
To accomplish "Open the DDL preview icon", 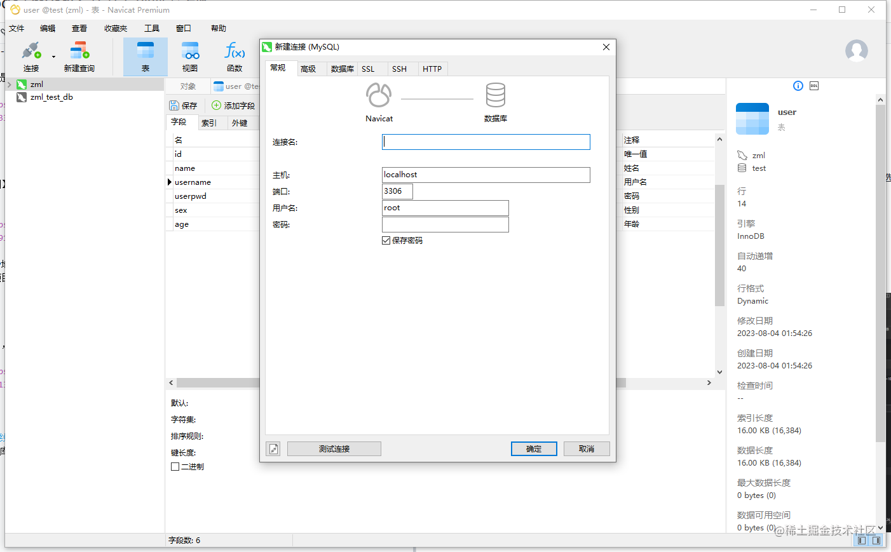I will coord(813,86).
